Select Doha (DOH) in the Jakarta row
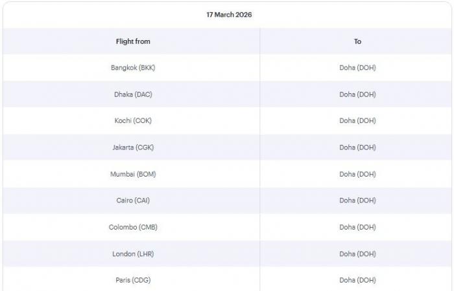Viewport: 454px width, 291px height. [357, 147]
